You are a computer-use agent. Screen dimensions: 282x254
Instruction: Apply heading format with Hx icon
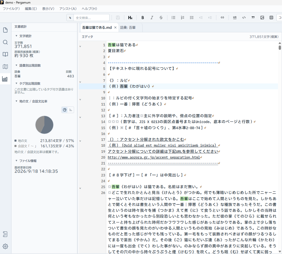pyautogui.click(x=130, y=18)
